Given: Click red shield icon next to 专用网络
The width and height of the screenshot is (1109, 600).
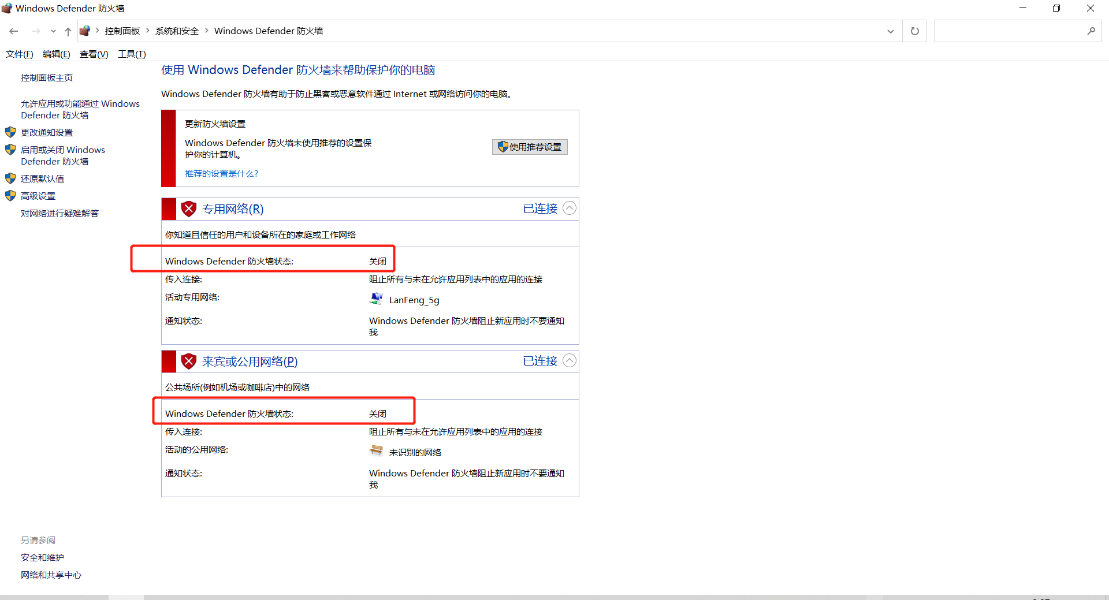Looking at the screenshot, I should point(189,209).
